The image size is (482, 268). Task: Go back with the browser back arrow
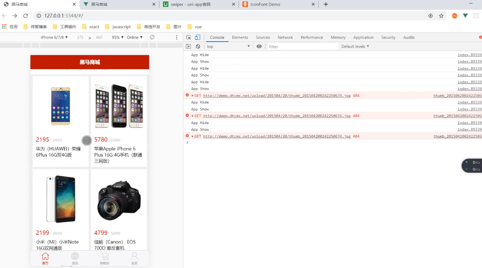coord(5,16)
